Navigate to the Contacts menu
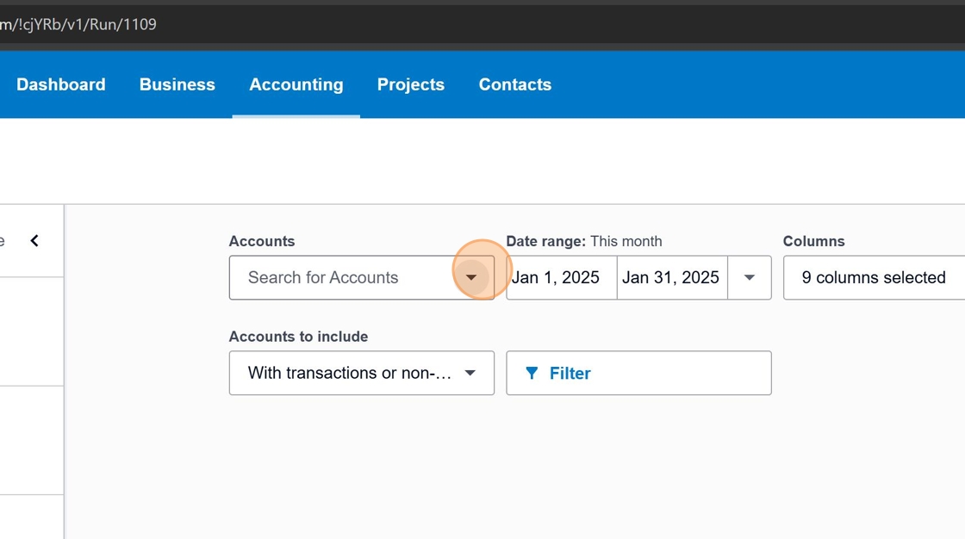 [x=515, y=84]
